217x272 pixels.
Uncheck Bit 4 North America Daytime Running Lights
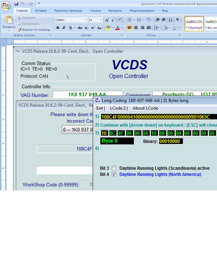tap(114, 174)
